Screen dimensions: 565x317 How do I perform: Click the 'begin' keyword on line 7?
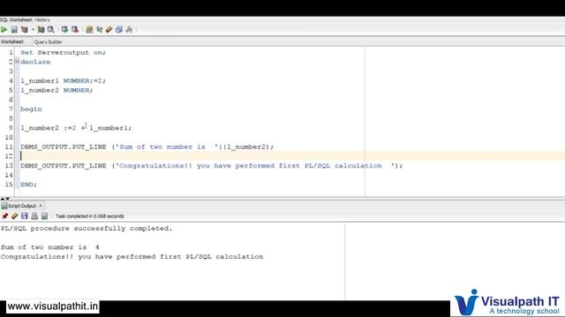(31, 109)
